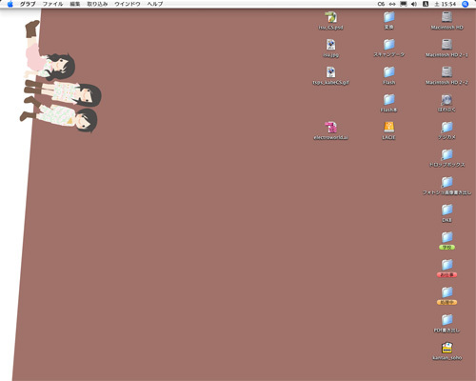Open the ヘルプ menu

tap(155, 4)
